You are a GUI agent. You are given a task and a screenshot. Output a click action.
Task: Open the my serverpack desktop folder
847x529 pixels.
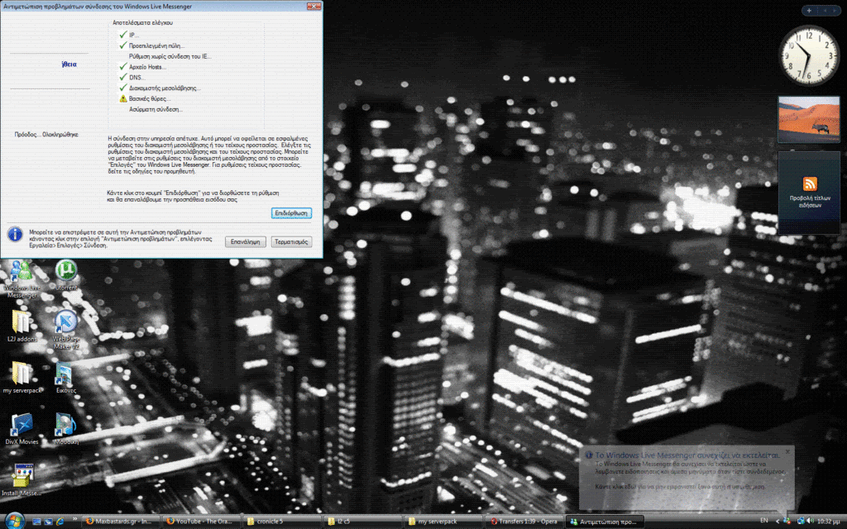pos(22,374)
